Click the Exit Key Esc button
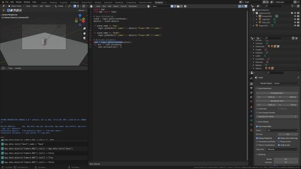The image size is (301, 169). coord(288,134)
